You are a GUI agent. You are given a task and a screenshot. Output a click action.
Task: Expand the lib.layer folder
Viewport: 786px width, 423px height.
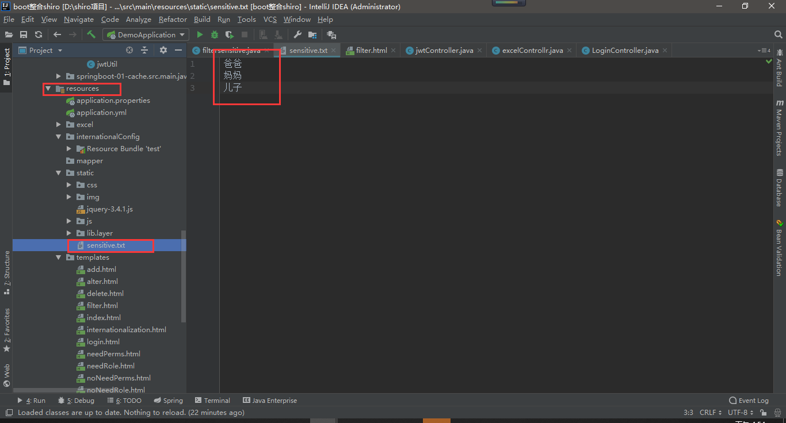[x=69, y=233]
